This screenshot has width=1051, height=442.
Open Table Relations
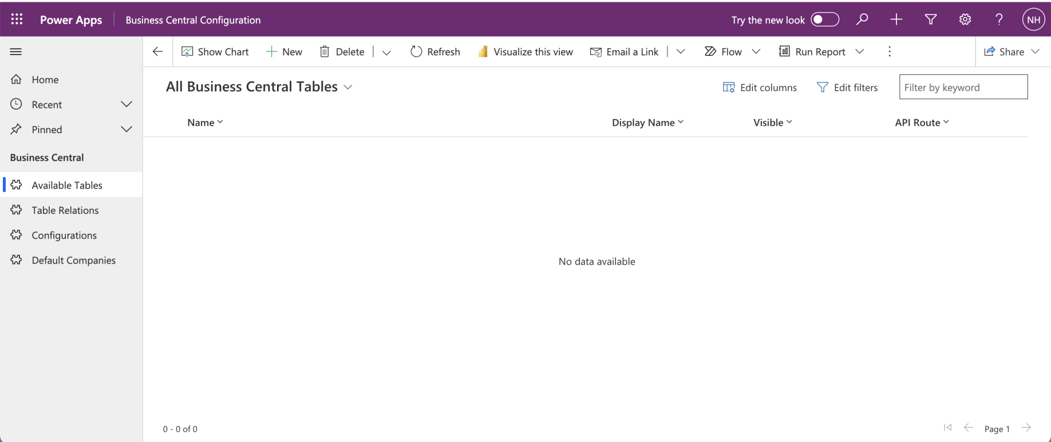[x=71, y=210]
